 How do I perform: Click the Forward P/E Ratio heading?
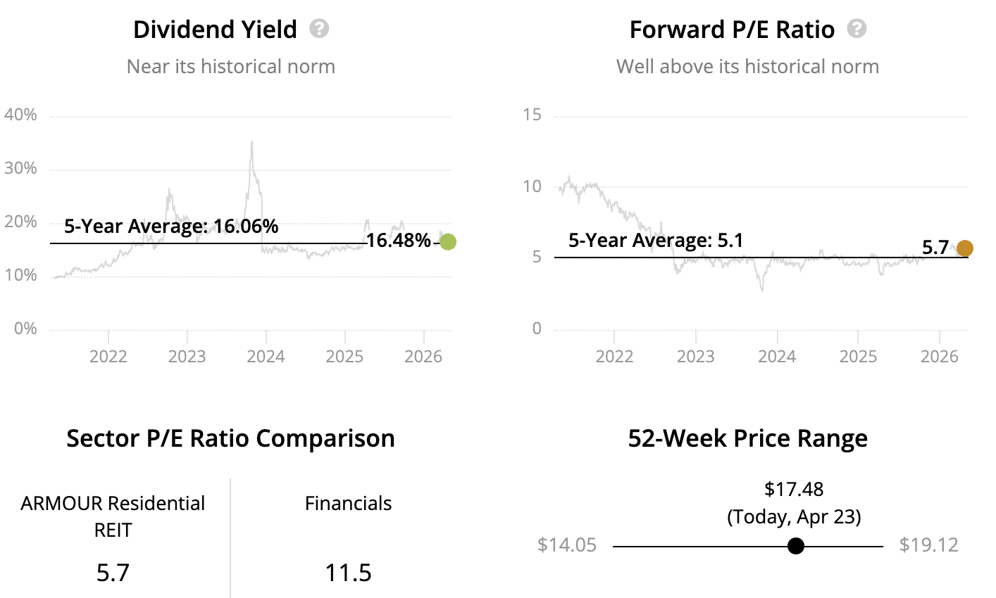[732, 30]
